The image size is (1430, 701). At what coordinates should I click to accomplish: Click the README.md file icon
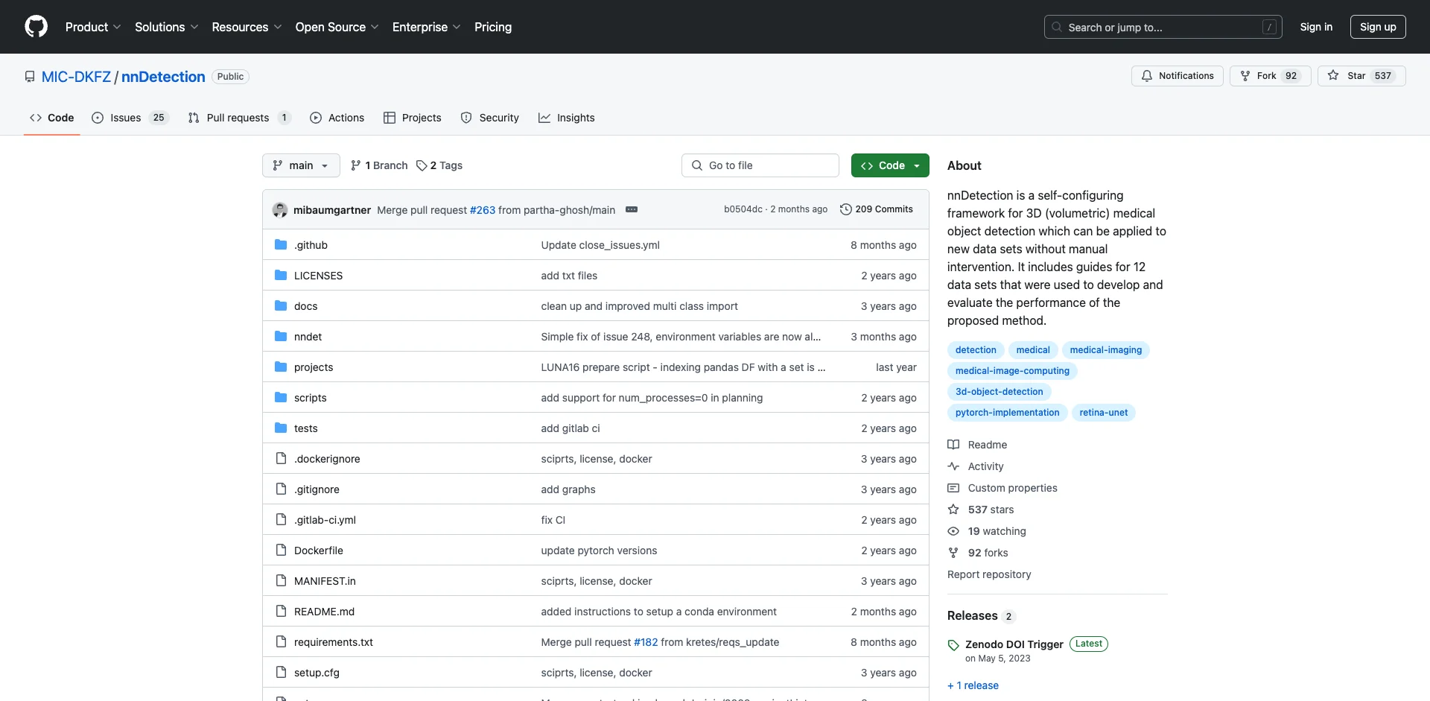click(x=281, y=612)
